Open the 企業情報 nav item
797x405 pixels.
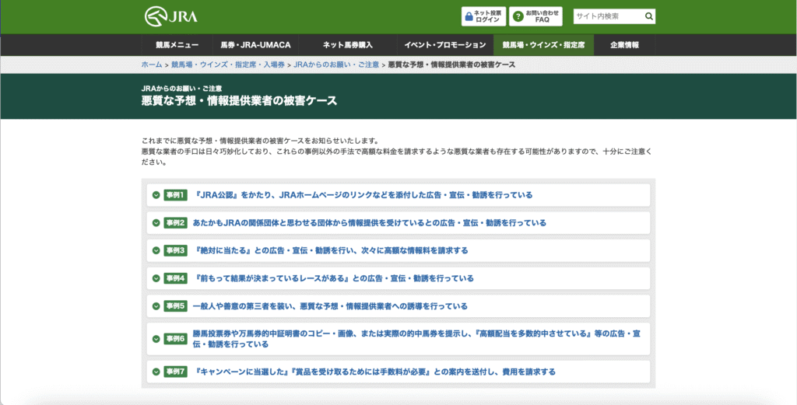625,45
